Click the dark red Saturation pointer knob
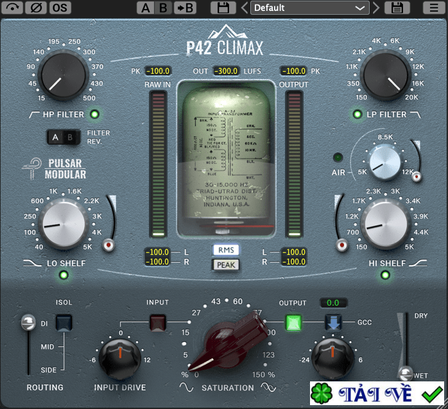The width and height of the screenshot is (448, 409). point(228,342)
